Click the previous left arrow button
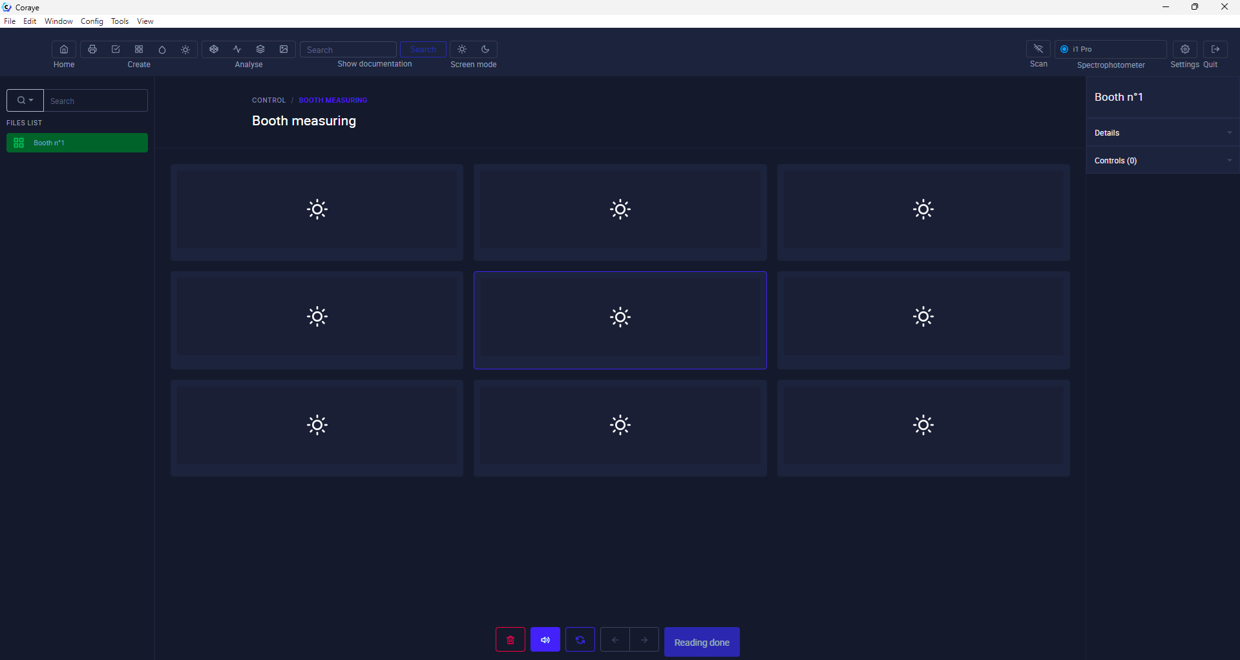 [615, 640]
